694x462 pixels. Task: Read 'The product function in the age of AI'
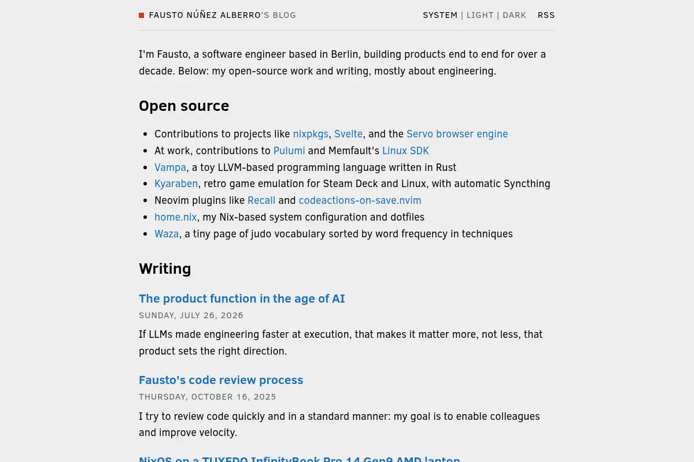(242, 299)
